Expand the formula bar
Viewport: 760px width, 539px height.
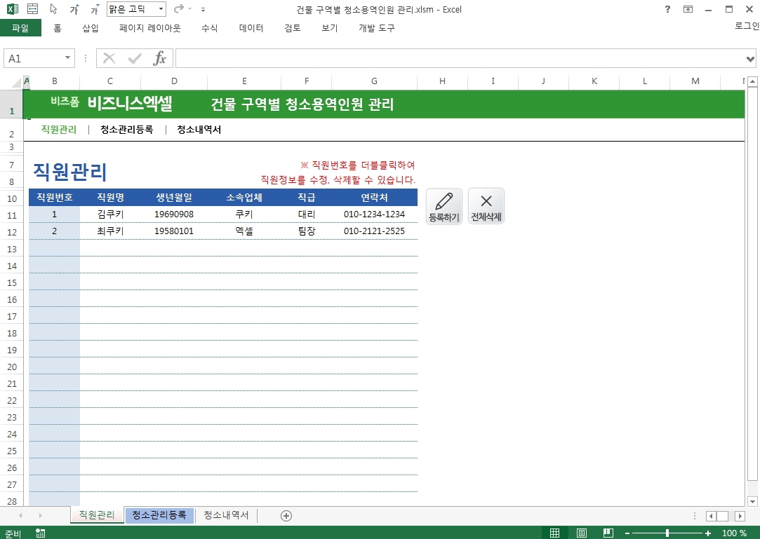click(751, 58)
